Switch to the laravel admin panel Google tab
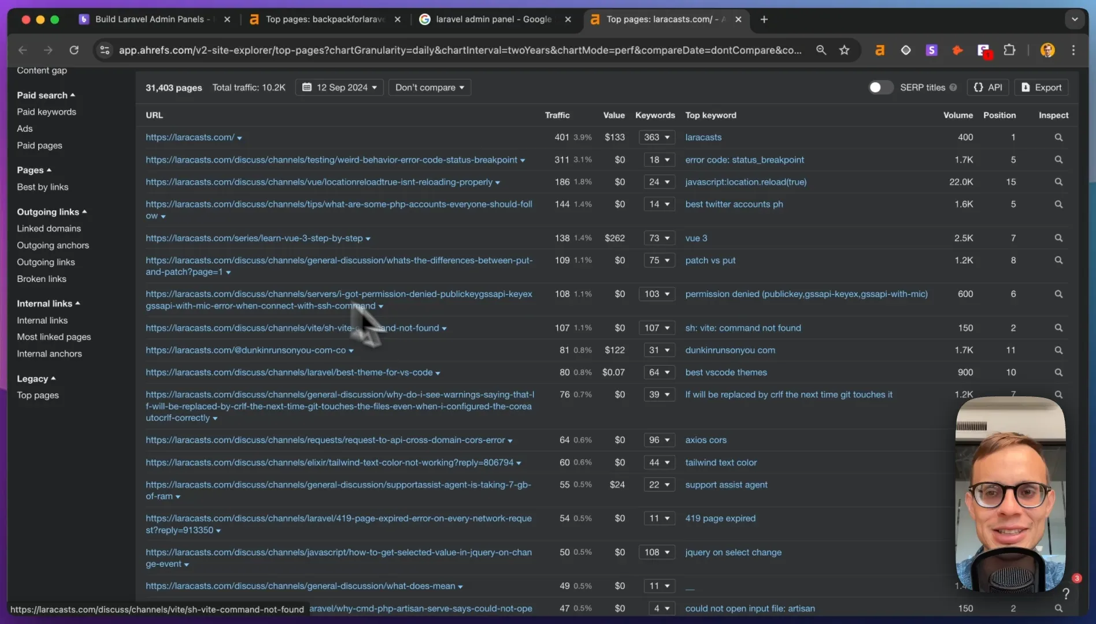 coord(495,20)
